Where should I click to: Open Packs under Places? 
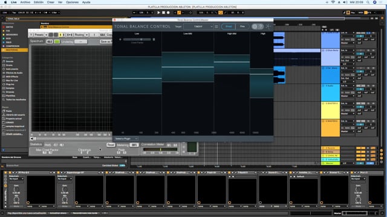click(x=9, y=111)
